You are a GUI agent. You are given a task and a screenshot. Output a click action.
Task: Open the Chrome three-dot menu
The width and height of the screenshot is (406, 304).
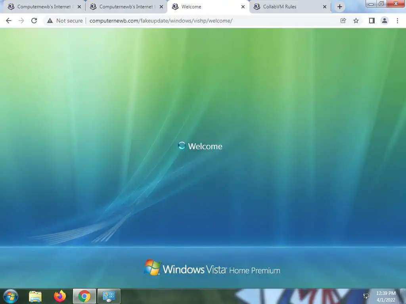[397, 21]
